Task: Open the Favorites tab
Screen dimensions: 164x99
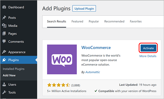Action: [x=136, y=21]
